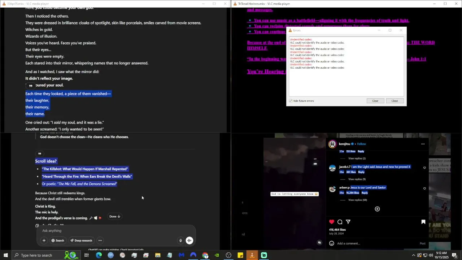Click the 16,284 likes count on arberr.p's comment
Image resolution: width=462 pixels, height=260 pixels.
coord(353,193)
